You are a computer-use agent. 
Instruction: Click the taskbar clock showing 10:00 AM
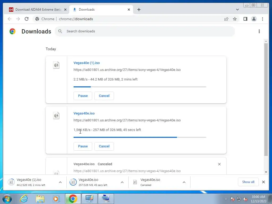coord(258,199)
